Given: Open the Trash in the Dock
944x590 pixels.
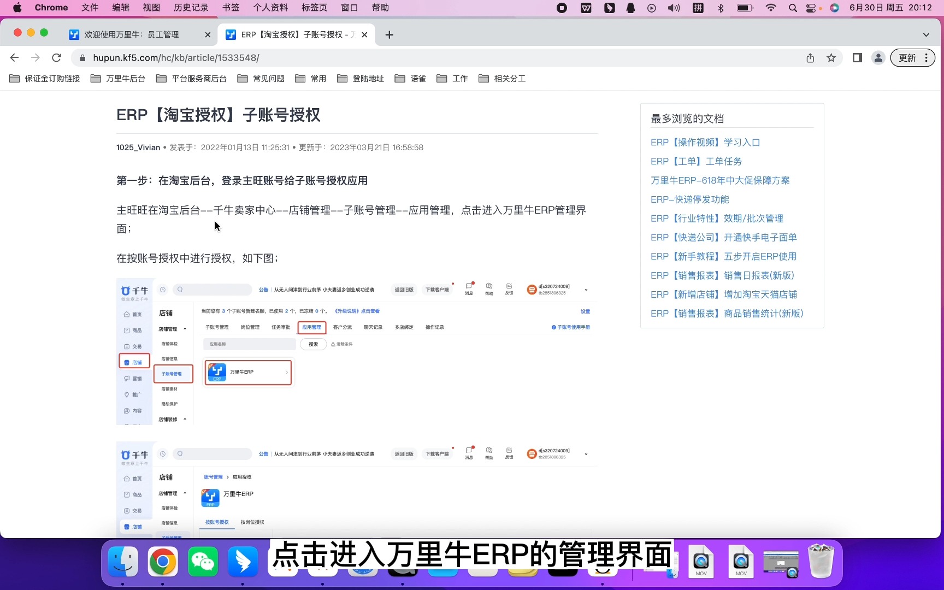Looking at the screenshot, I should pos(821,561).
